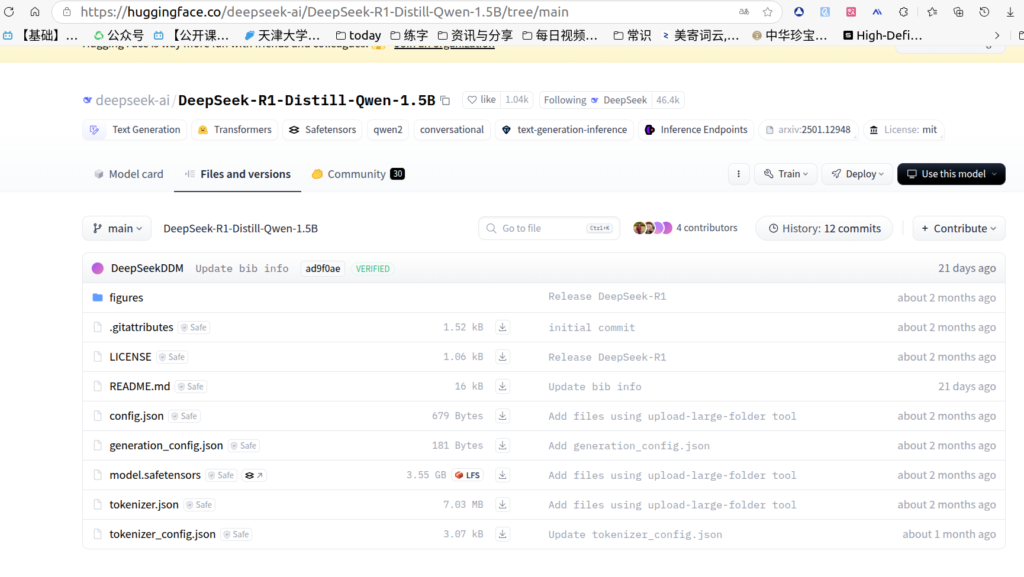The width and height of the screenshot is (1024, 577).
Task: Click the VERIFIED badge on latest commit
Action: click(x=373, y=268)
